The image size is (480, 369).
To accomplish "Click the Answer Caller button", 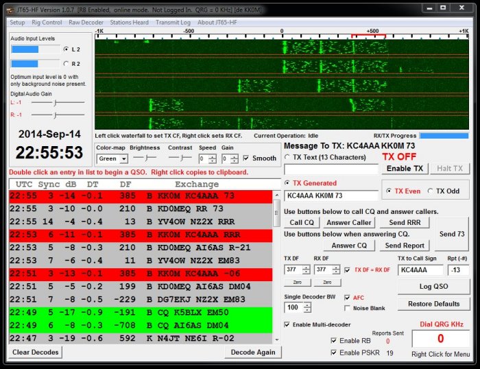I will [348, 223].
